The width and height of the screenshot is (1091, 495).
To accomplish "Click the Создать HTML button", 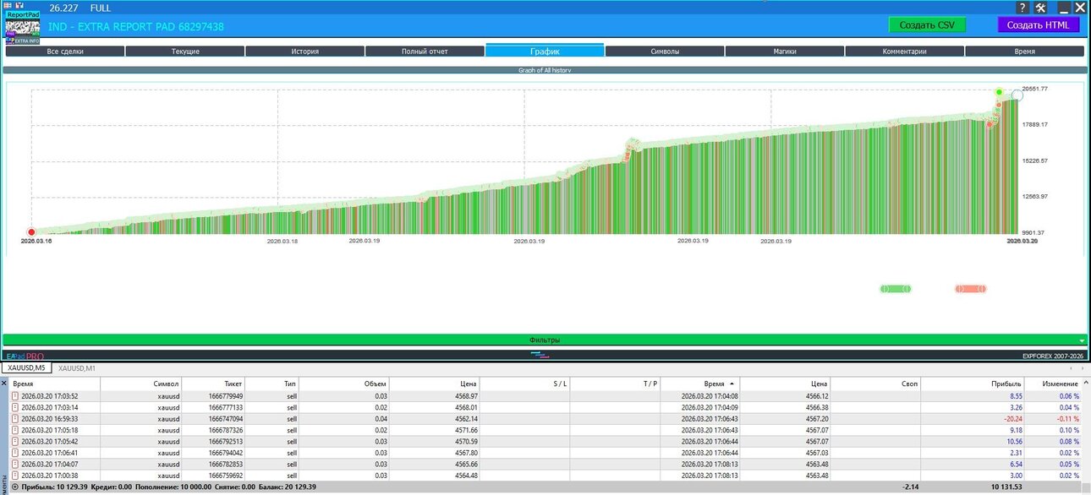I will tap(1039, 24).
